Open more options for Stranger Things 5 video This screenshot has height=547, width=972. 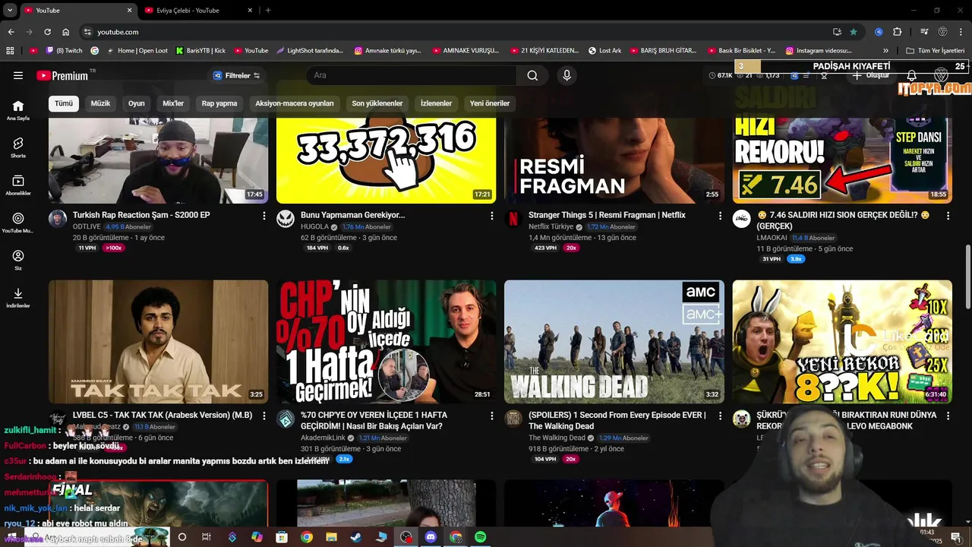pyautogui.click(x=719, y=216)
